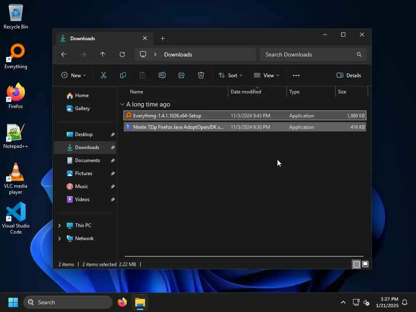Click the forward navigation arrow
Screen dimensions: 416x312
[x=83, y=54]
